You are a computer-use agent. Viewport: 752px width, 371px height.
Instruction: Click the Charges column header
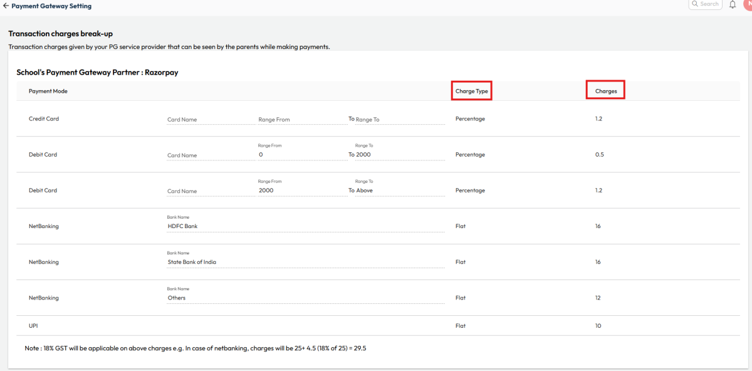pyautogui.click(x=605, y=90)
